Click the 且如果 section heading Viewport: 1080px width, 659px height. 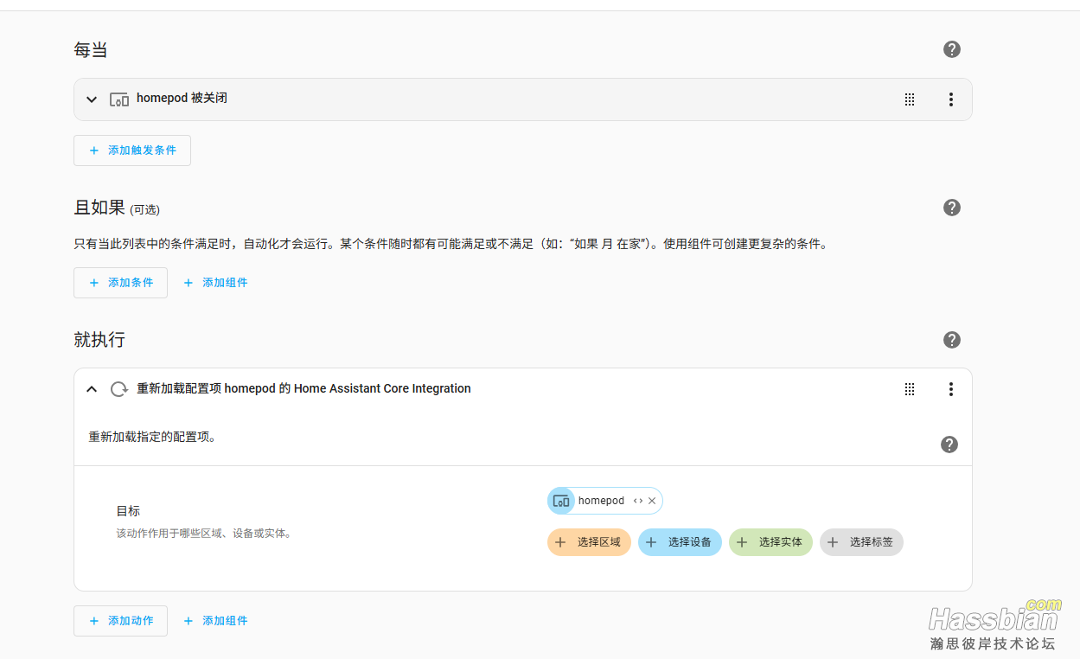point(99,208)
